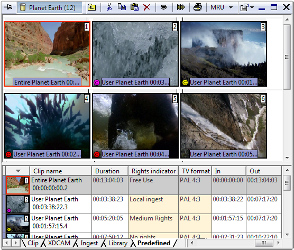Screen dimensions: 294x250
Task: Click the list thumbnail of Entire Planet Earth row
Action: tap(17, 185)
